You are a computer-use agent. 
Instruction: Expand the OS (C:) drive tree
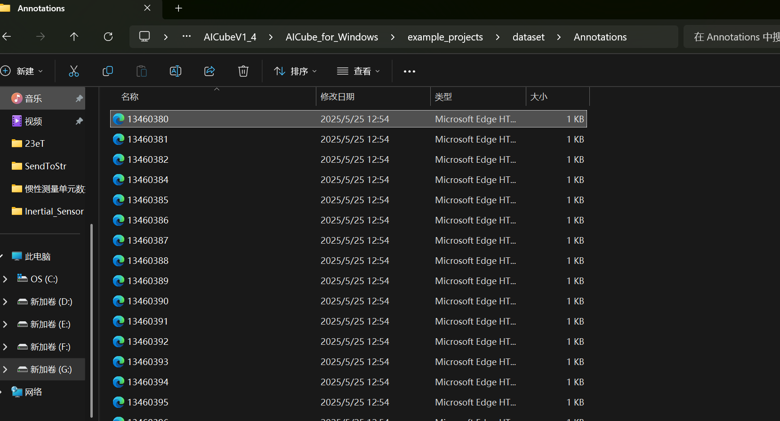(5, 279)
